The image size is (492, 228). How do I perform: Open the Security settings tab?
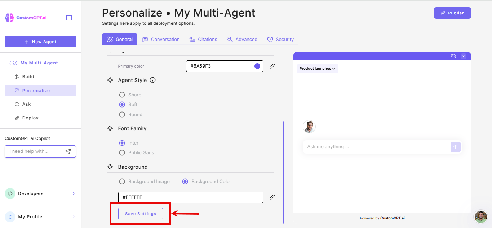[x=281, y=39]
